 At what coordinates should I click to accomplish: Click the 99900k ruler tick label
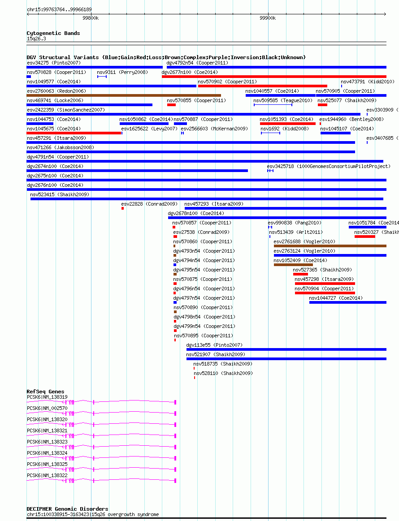(x=268, y=18)
